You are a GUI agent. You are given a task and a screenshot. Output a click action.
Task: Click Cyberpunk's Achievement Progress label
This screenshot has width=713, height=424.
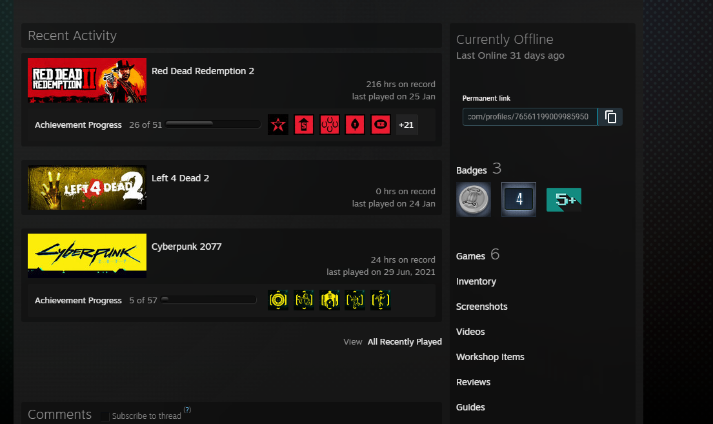coord(78,301)
